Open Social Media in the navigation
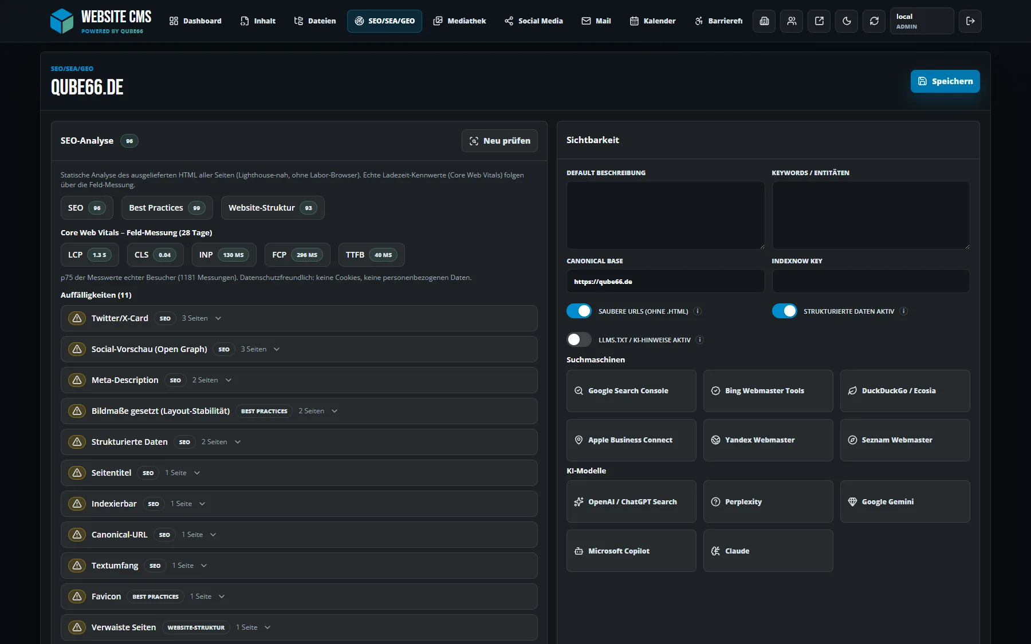This screenshot has height=644, width=1031. [534, 21]
